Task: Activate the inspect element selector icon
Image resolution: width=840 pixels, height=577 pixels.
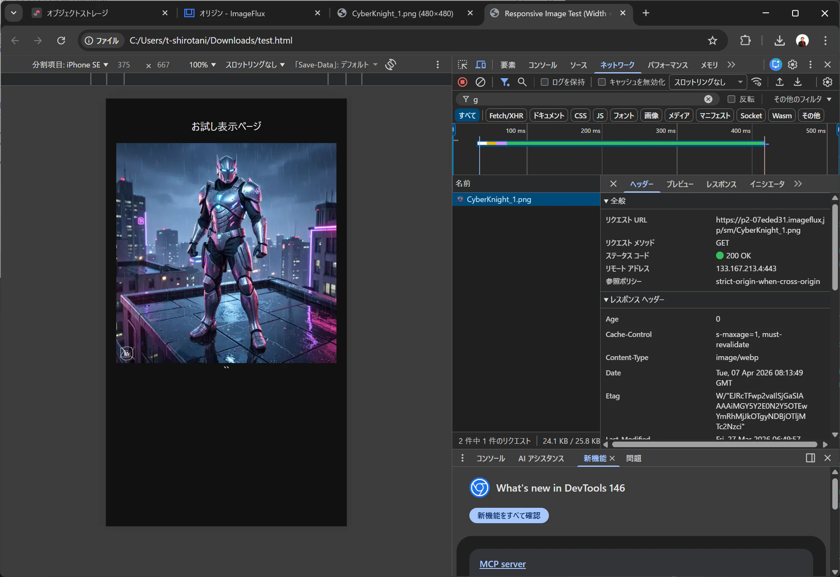Action: 463,64
